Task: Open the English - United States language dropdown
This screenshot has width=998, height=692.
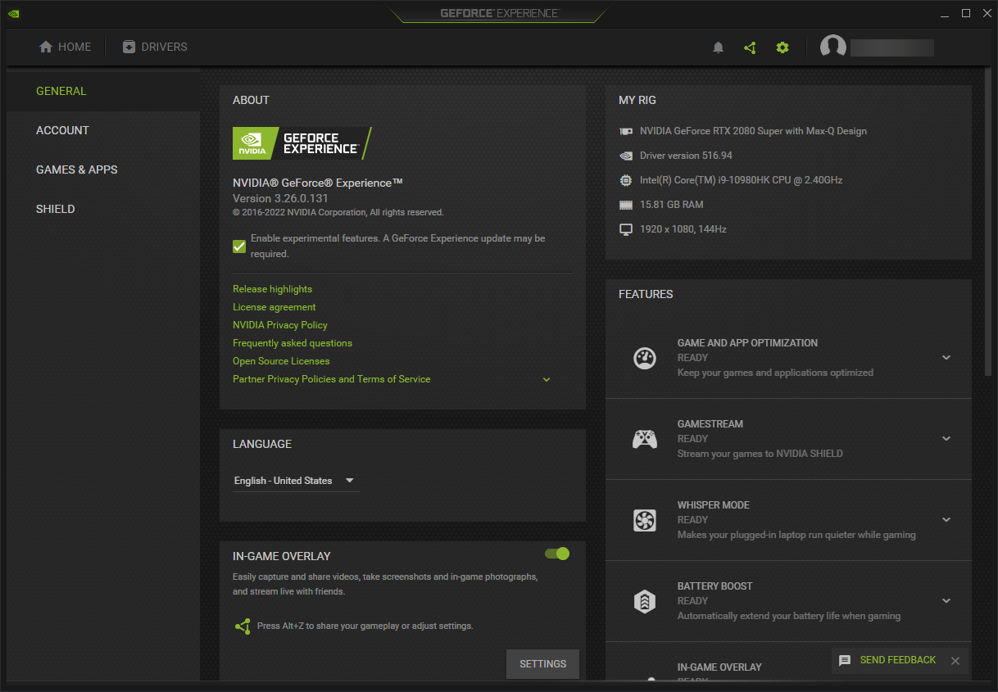Action: (x=295, y=481)
